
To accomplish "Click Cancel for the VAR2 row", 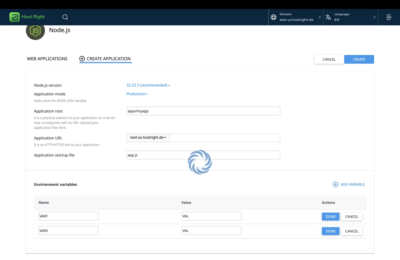I will pyautogui.click(x=352, y=231).
